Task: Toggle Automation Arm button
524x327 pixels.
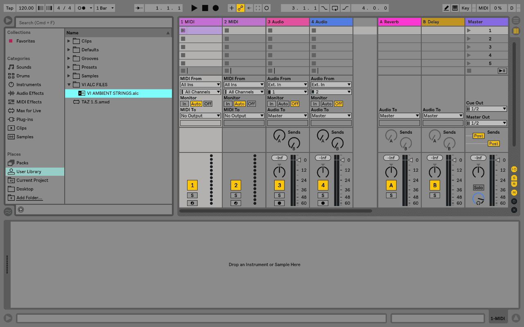Action: 240,8
